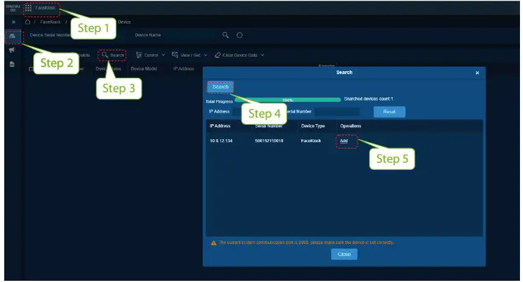The height and width of the screenshot is (282, 523).
Task: Click the Close button at the dialog bottom
Action: click(x=344, y=254)
